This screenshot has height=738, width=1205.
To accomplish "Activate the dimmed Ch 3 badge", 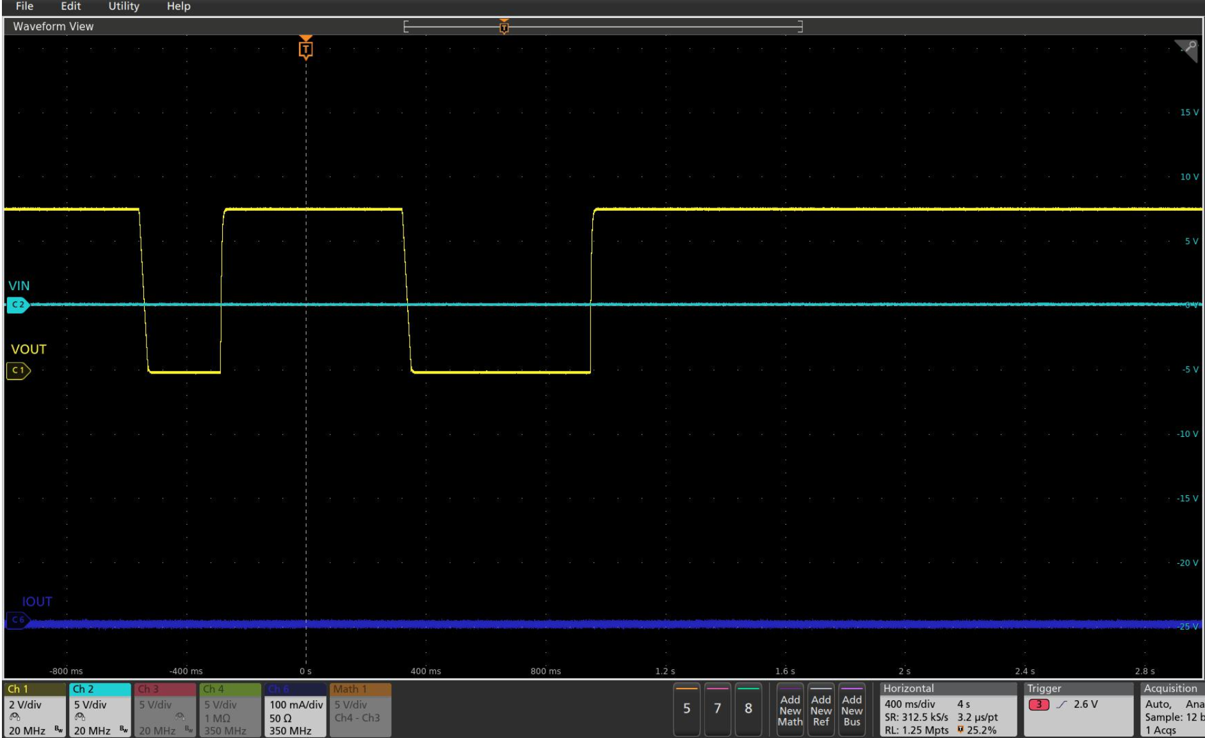I will click(x=165, y=710).
